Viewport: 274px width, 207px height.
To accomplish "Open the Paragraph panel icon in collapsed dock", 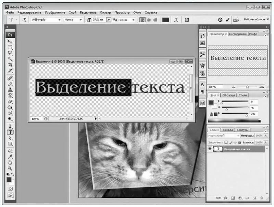I will tap(202, 91).
